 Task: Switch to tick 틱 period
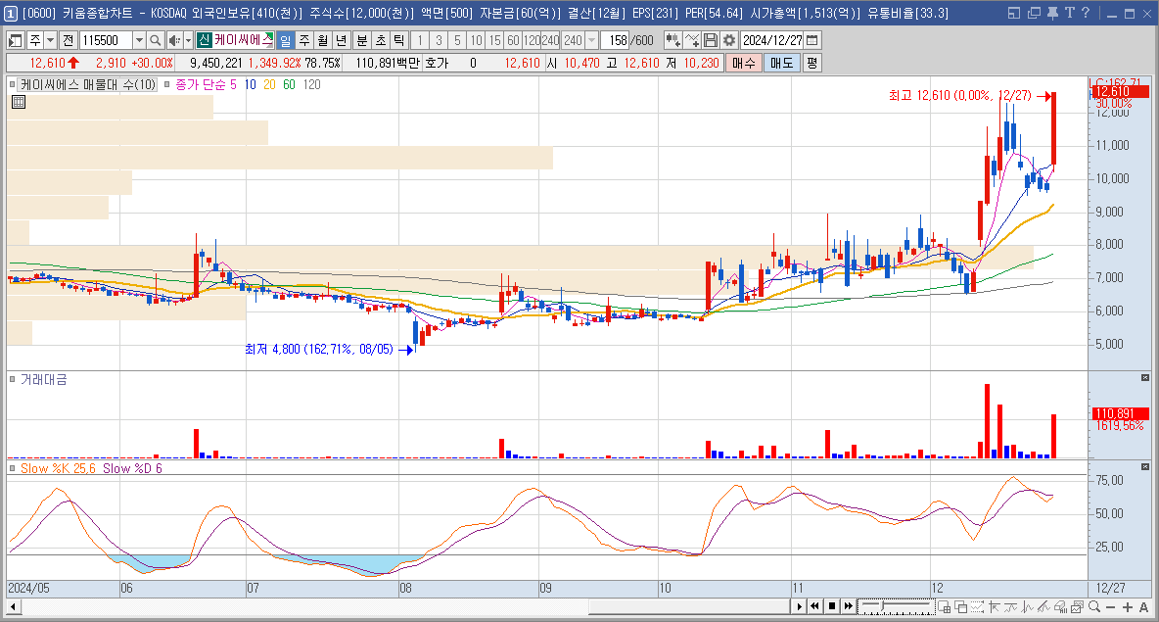(399, 41)
